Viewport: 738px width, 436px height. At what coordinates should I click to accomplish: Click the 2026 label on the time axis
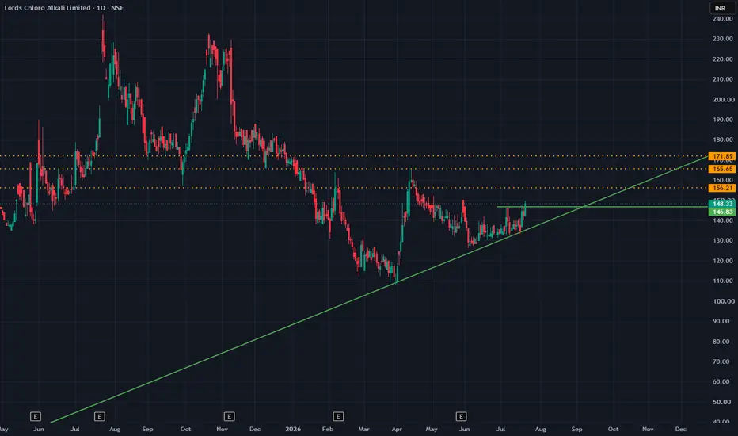[293, 430]
